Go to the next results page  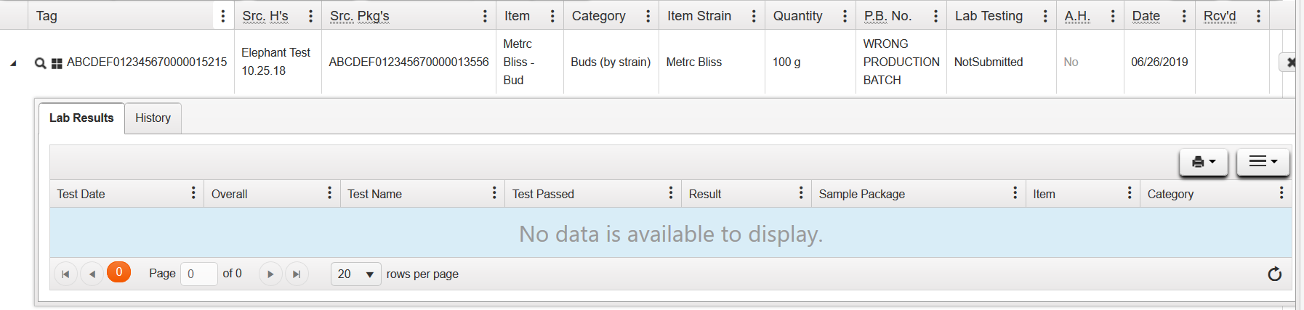[x=270, y=274]
